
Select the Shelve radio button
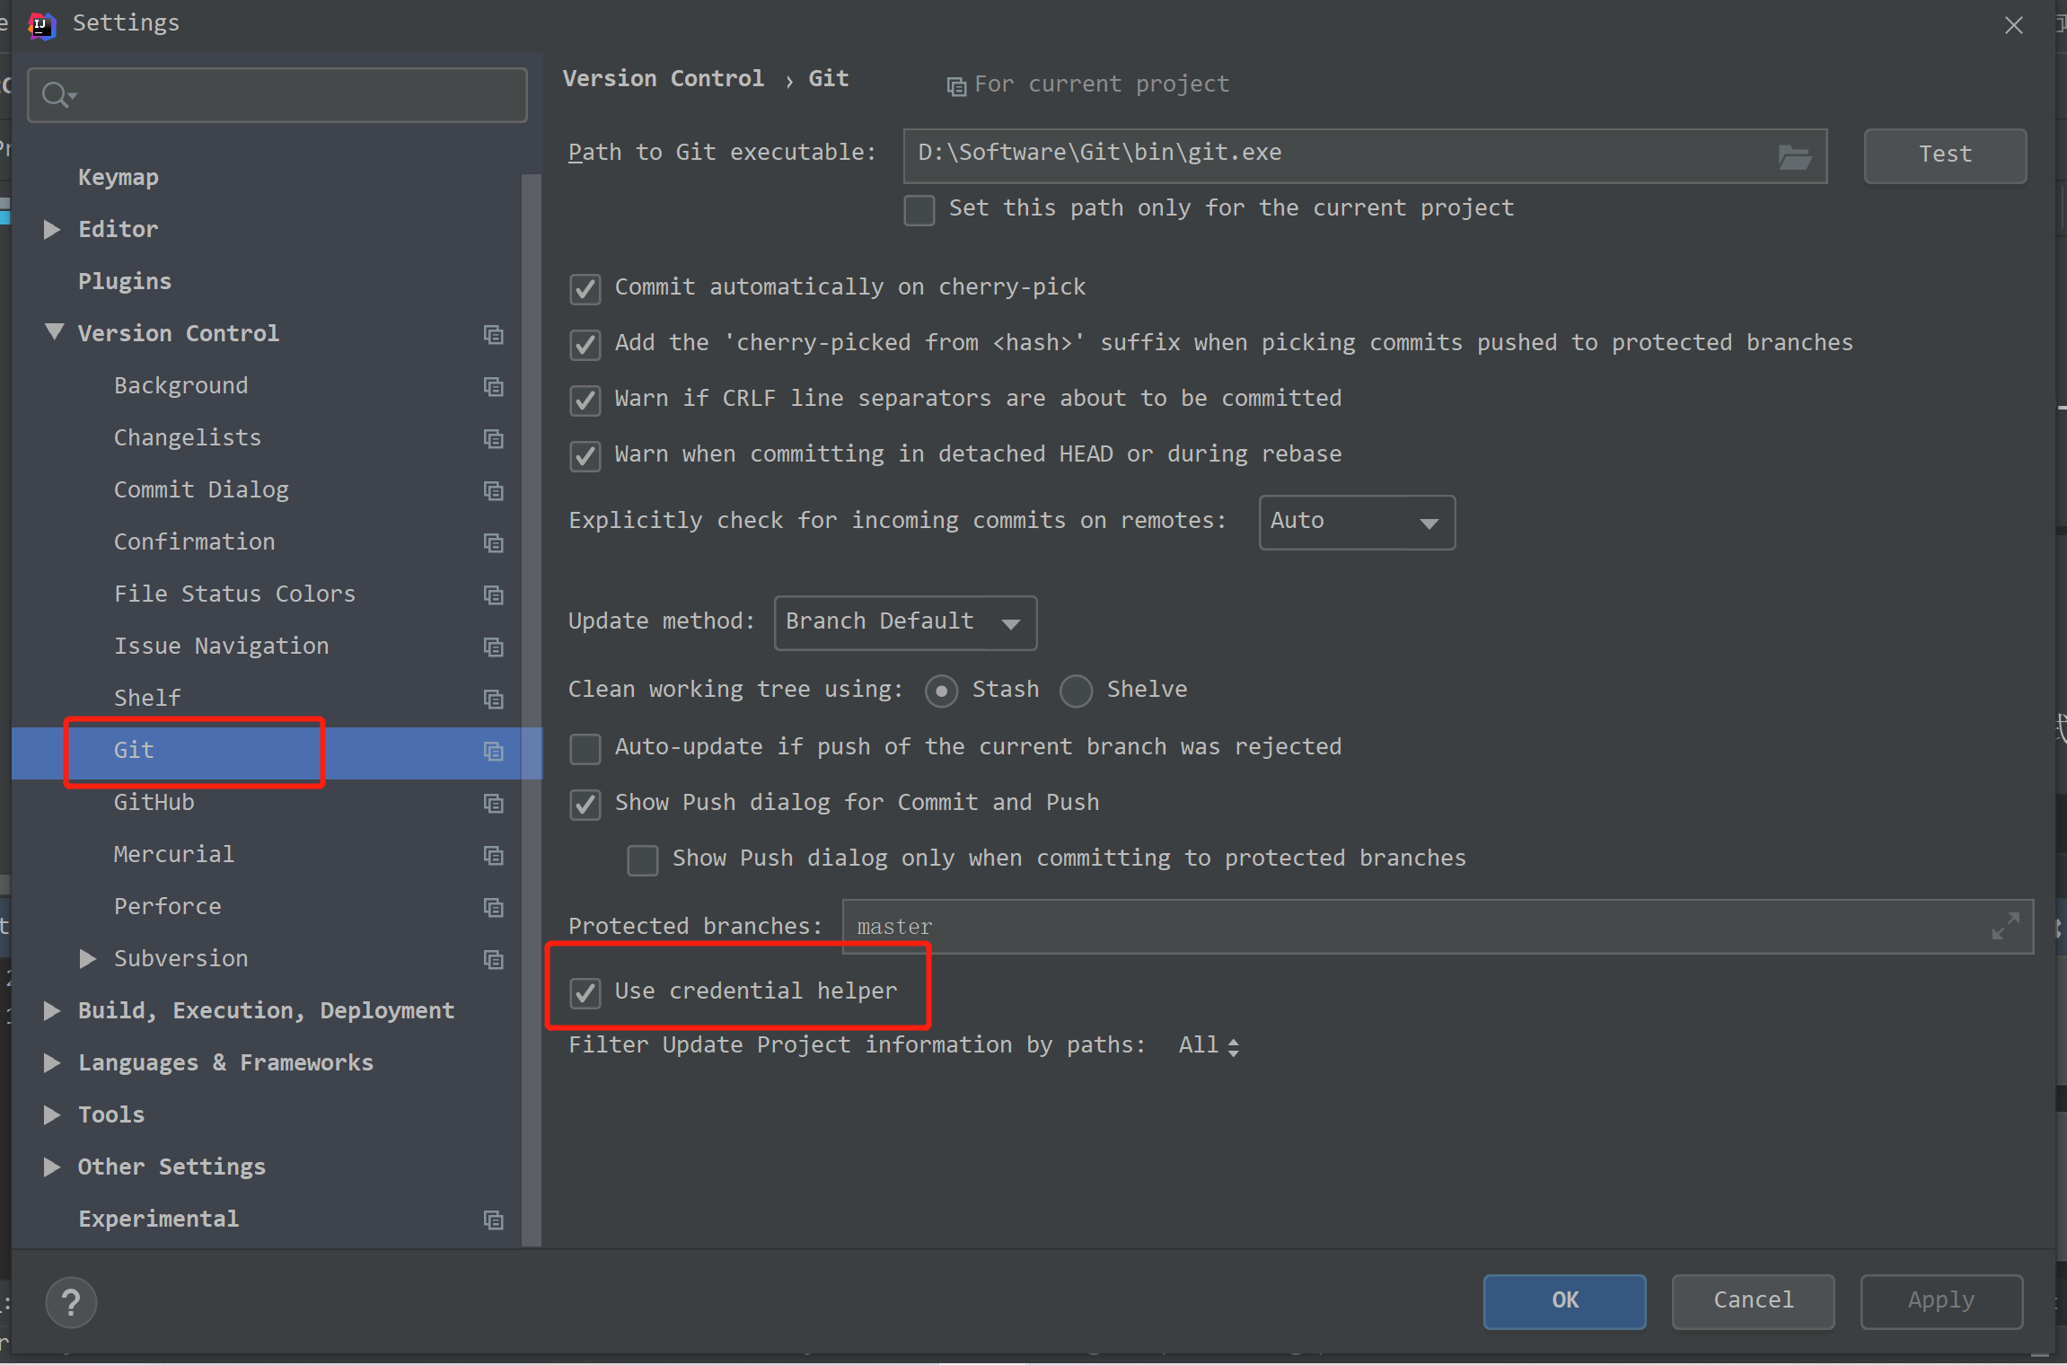click(x=1076, y=691)
